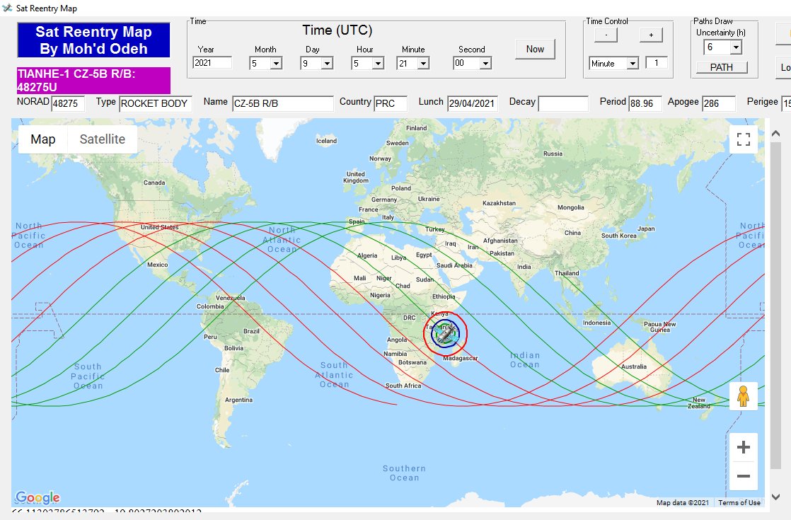Click the Year input field
The width and height of the screenshot is (791, 520).
212,63
